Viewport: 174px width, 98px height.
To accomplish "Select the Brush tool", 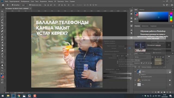I will (2, 34).
